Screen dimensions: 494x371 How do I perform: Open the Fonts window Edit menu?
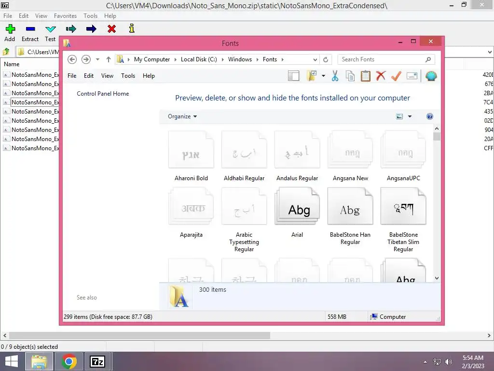(89, 76)
